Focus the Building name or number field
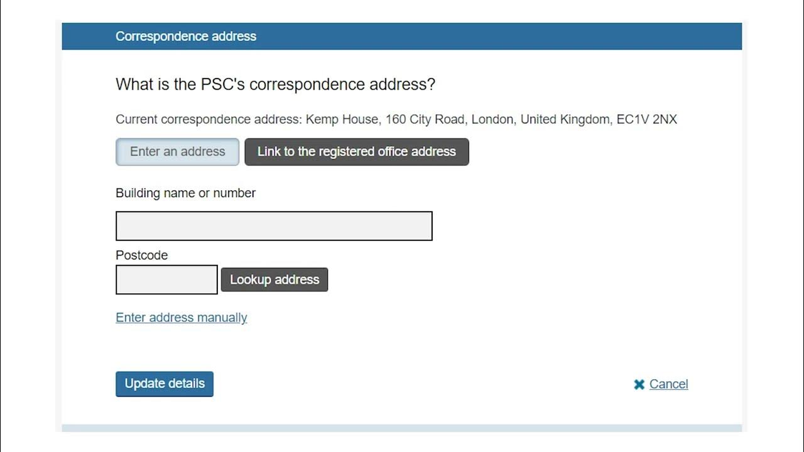 [x=274, y=226]
